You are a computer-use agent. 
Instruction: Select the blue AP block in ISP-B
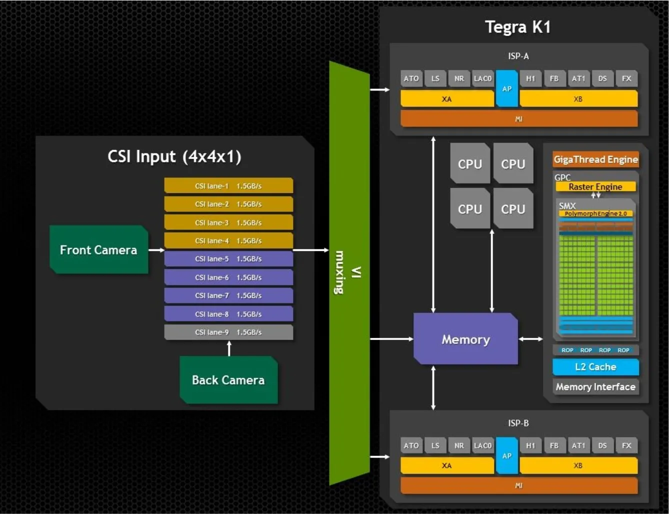(x=507, y=455)
